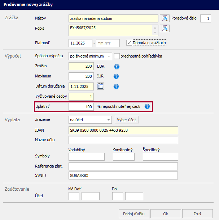
Task: Enable the prednostná pohľadávka checkbox
Action: (x=117, y=56)
